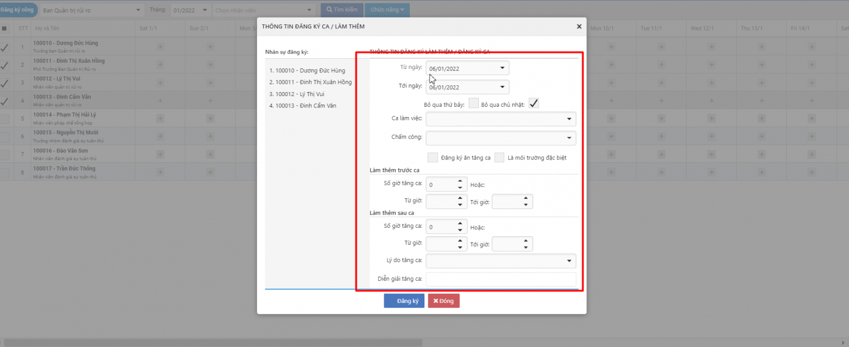Select 100012 - Lý Thị Vui in registration list
Image resolution: width=849 pixels, height=347 pixels.
pos(297,94)
